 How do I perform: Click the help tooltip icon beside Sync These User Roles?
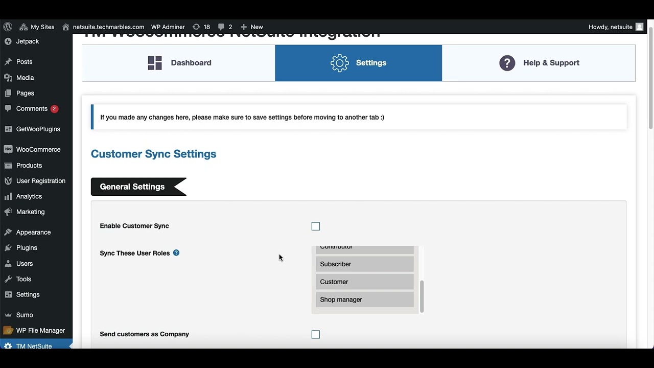[176, 252]
